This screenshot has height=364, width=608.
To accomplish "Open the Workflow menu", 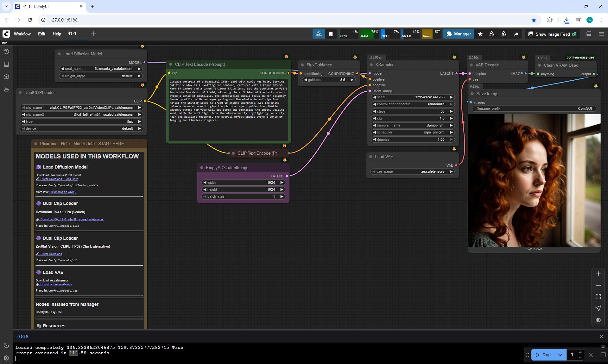I will (22, 34).
